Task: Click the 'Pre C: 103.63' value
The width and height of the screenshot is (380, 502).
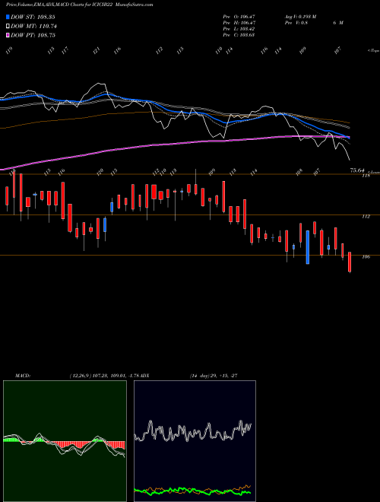Action: pyautogui.click(x=239, y=35)
